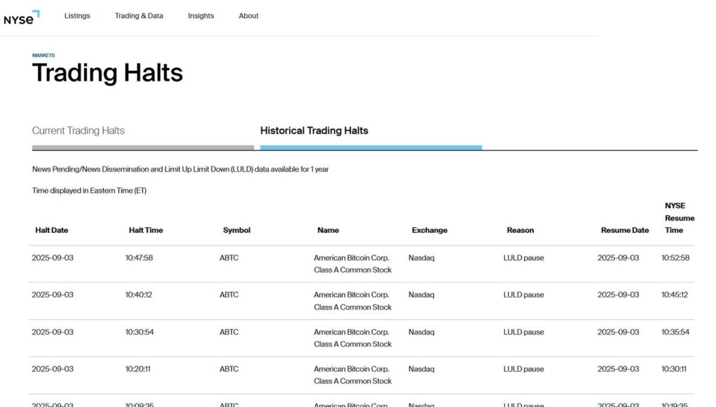Click ABTC symbol in 10:30:54 halt row
This screenshot has width=716, height=407.
(x=229, y=332)
